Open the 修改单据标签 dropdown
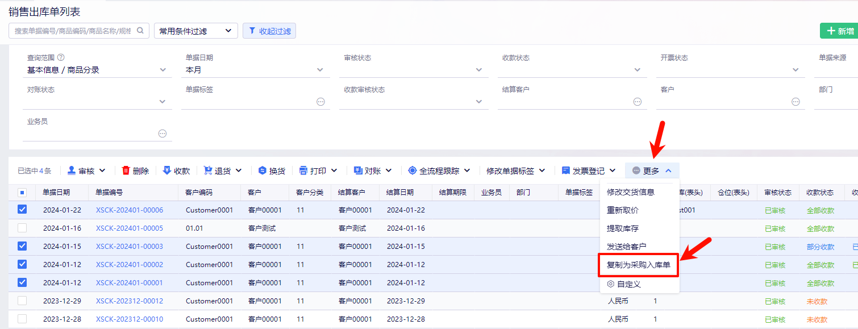858x329 pixels. 516,170
